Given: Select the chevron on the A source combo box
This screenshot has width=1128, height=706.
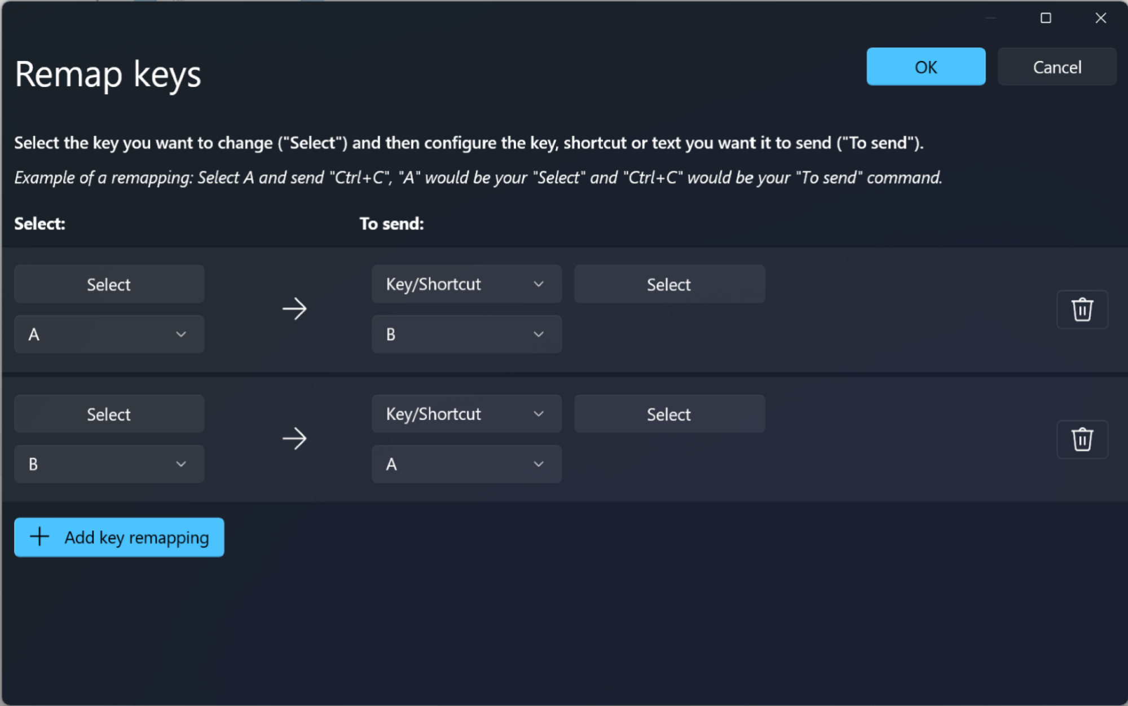Looking at the screenshot, I should pyautogui.click(x=181, y=334).
